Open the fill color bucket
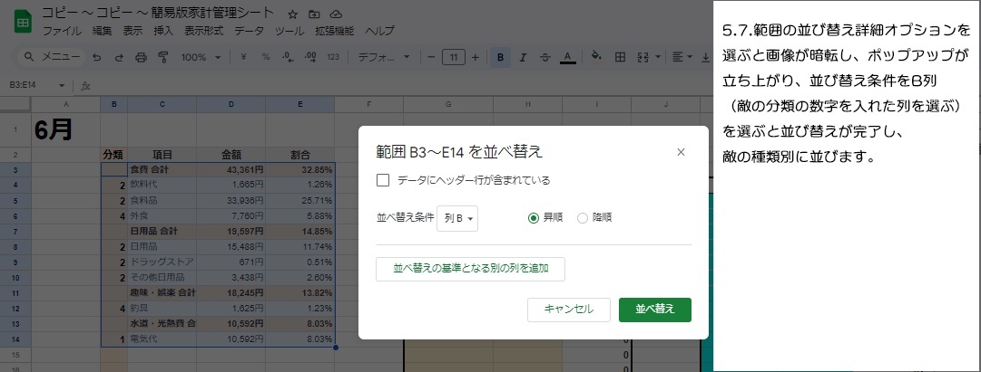Image resolution: width=981 pixels, height=372 pixels. click(x=596, y=57)
